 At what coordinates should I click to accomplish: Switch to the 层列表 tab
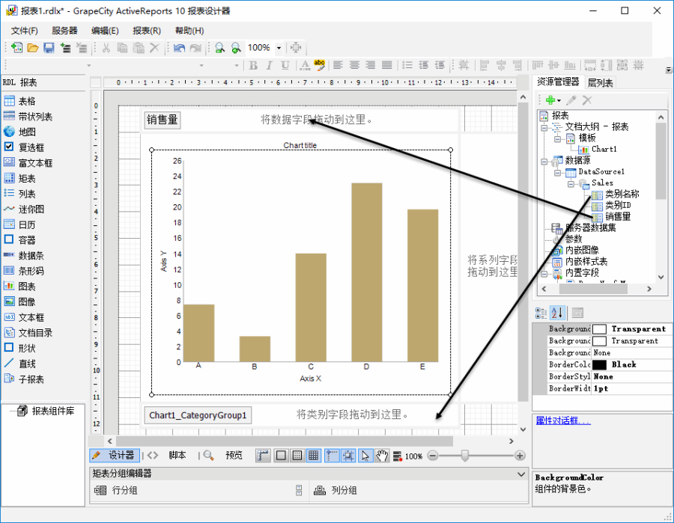tap(600, 82)
